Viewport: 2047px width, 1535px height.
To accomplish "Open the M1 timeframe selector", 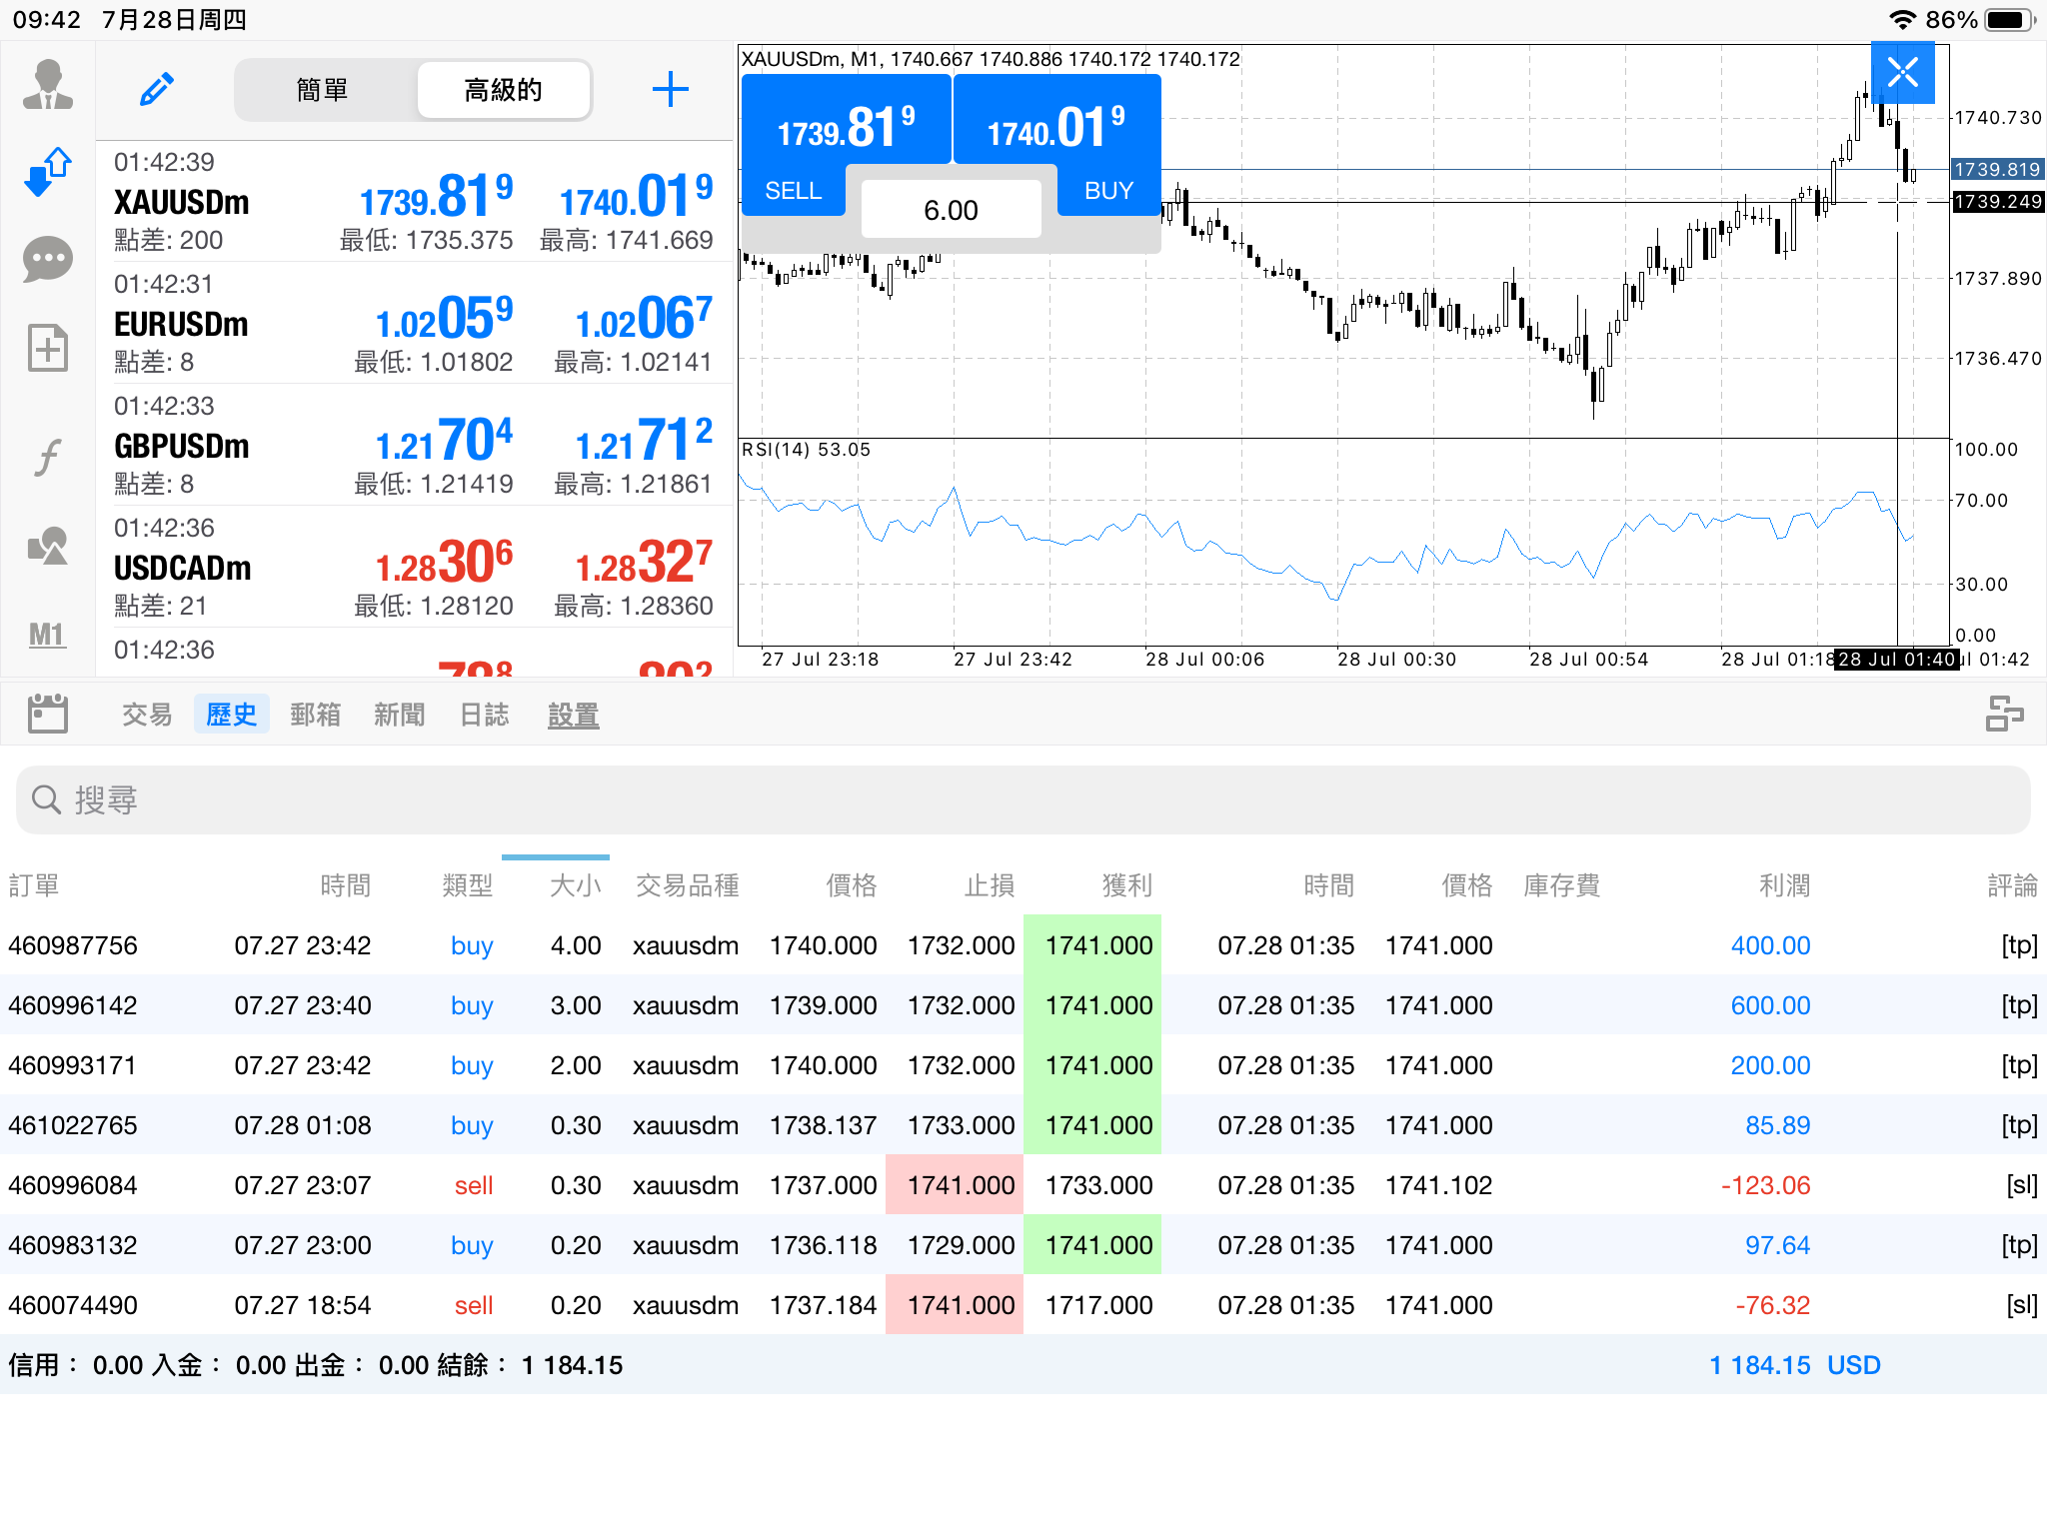I will [x=47, y=634].
